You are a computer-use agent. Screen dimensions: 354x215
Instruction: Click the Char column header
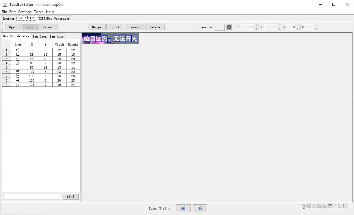pos(18,44)
